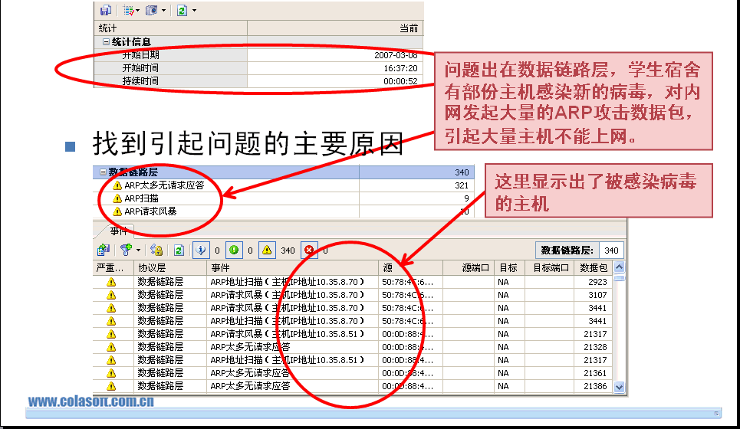Click the warning icon in the 2923 row

coord(111,282)
